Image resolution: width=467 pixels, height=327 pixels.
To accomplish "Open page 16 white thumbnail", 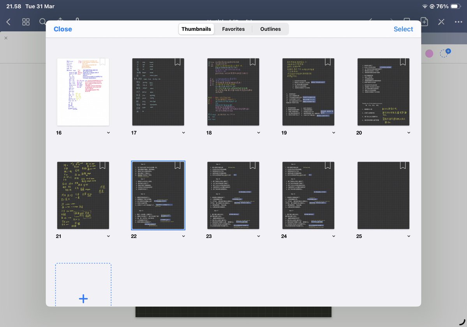I will point(83,92).
